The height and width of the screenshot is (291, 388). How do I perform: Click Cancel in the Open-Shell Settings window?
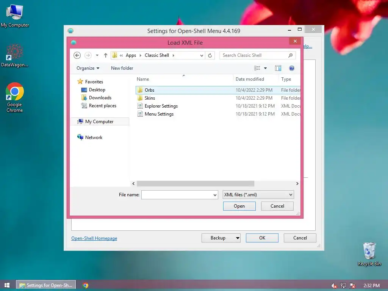click(x=300, y=238)
